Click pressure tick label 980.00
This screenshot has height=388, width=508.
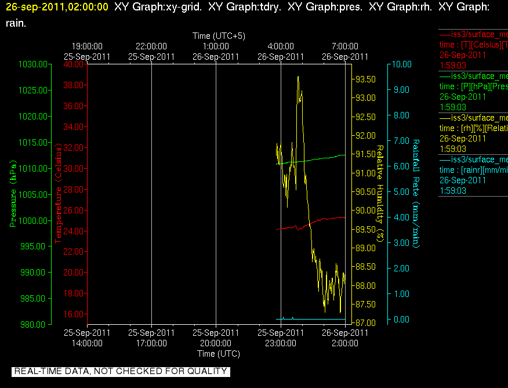tap(33, 324)
